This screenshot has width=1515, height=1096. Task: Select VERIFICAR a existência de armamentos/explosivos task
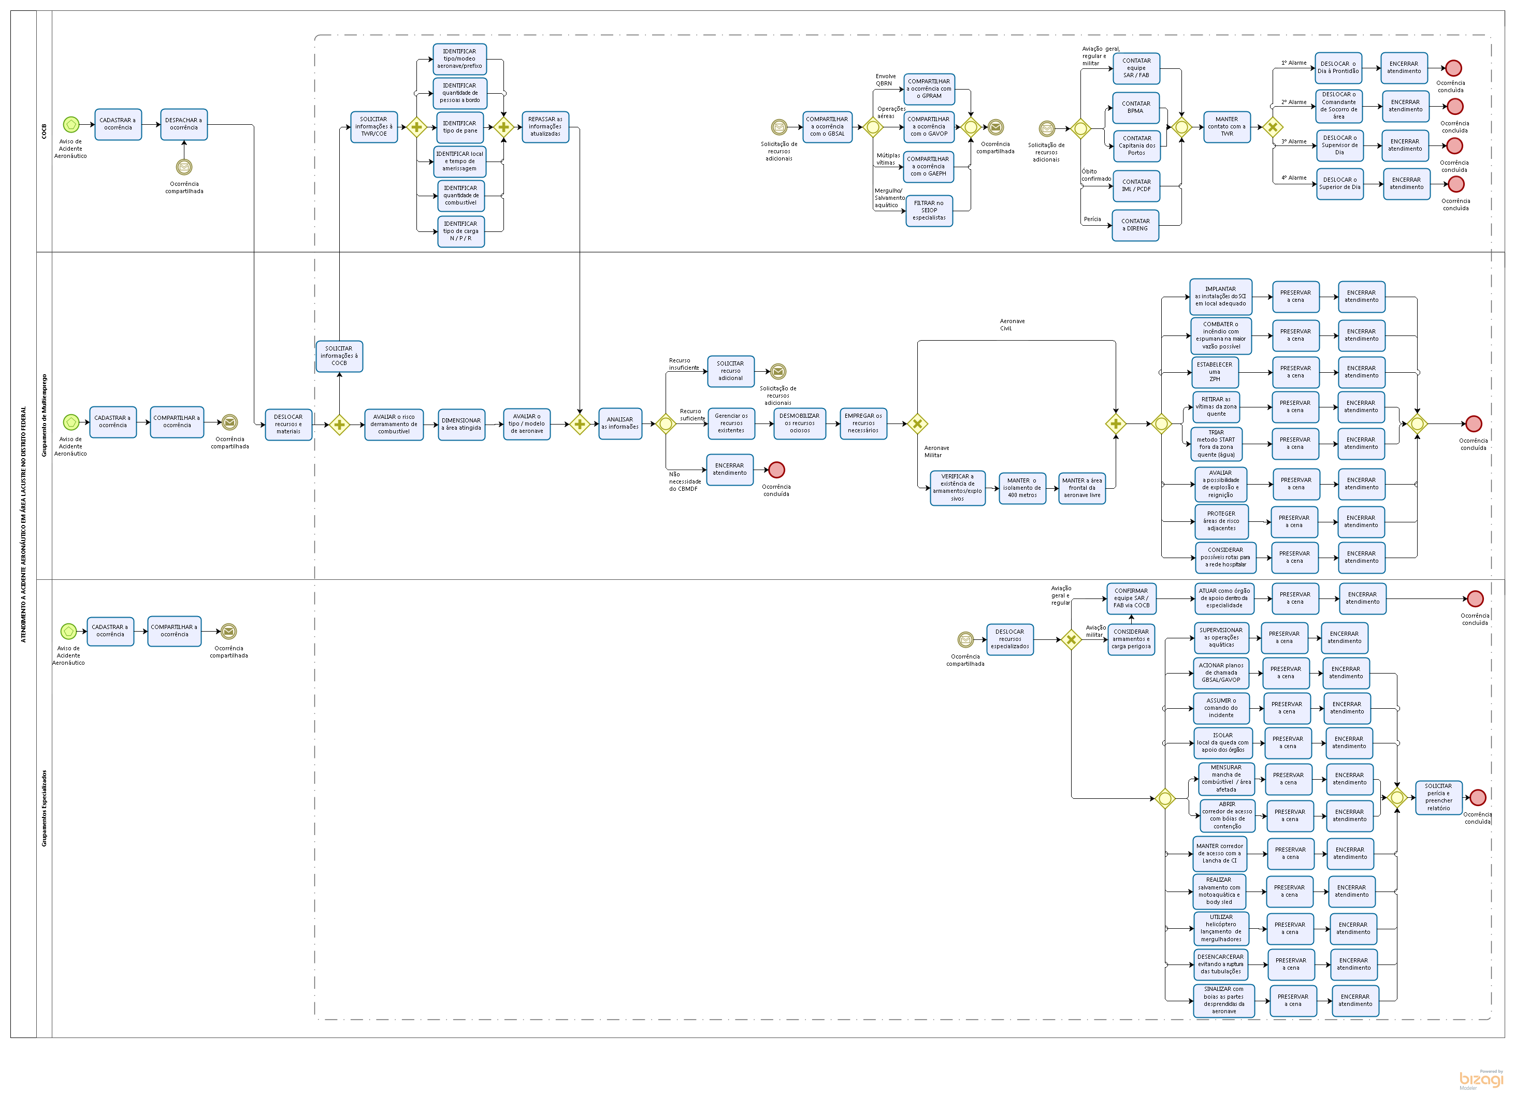tap(957, 488)
